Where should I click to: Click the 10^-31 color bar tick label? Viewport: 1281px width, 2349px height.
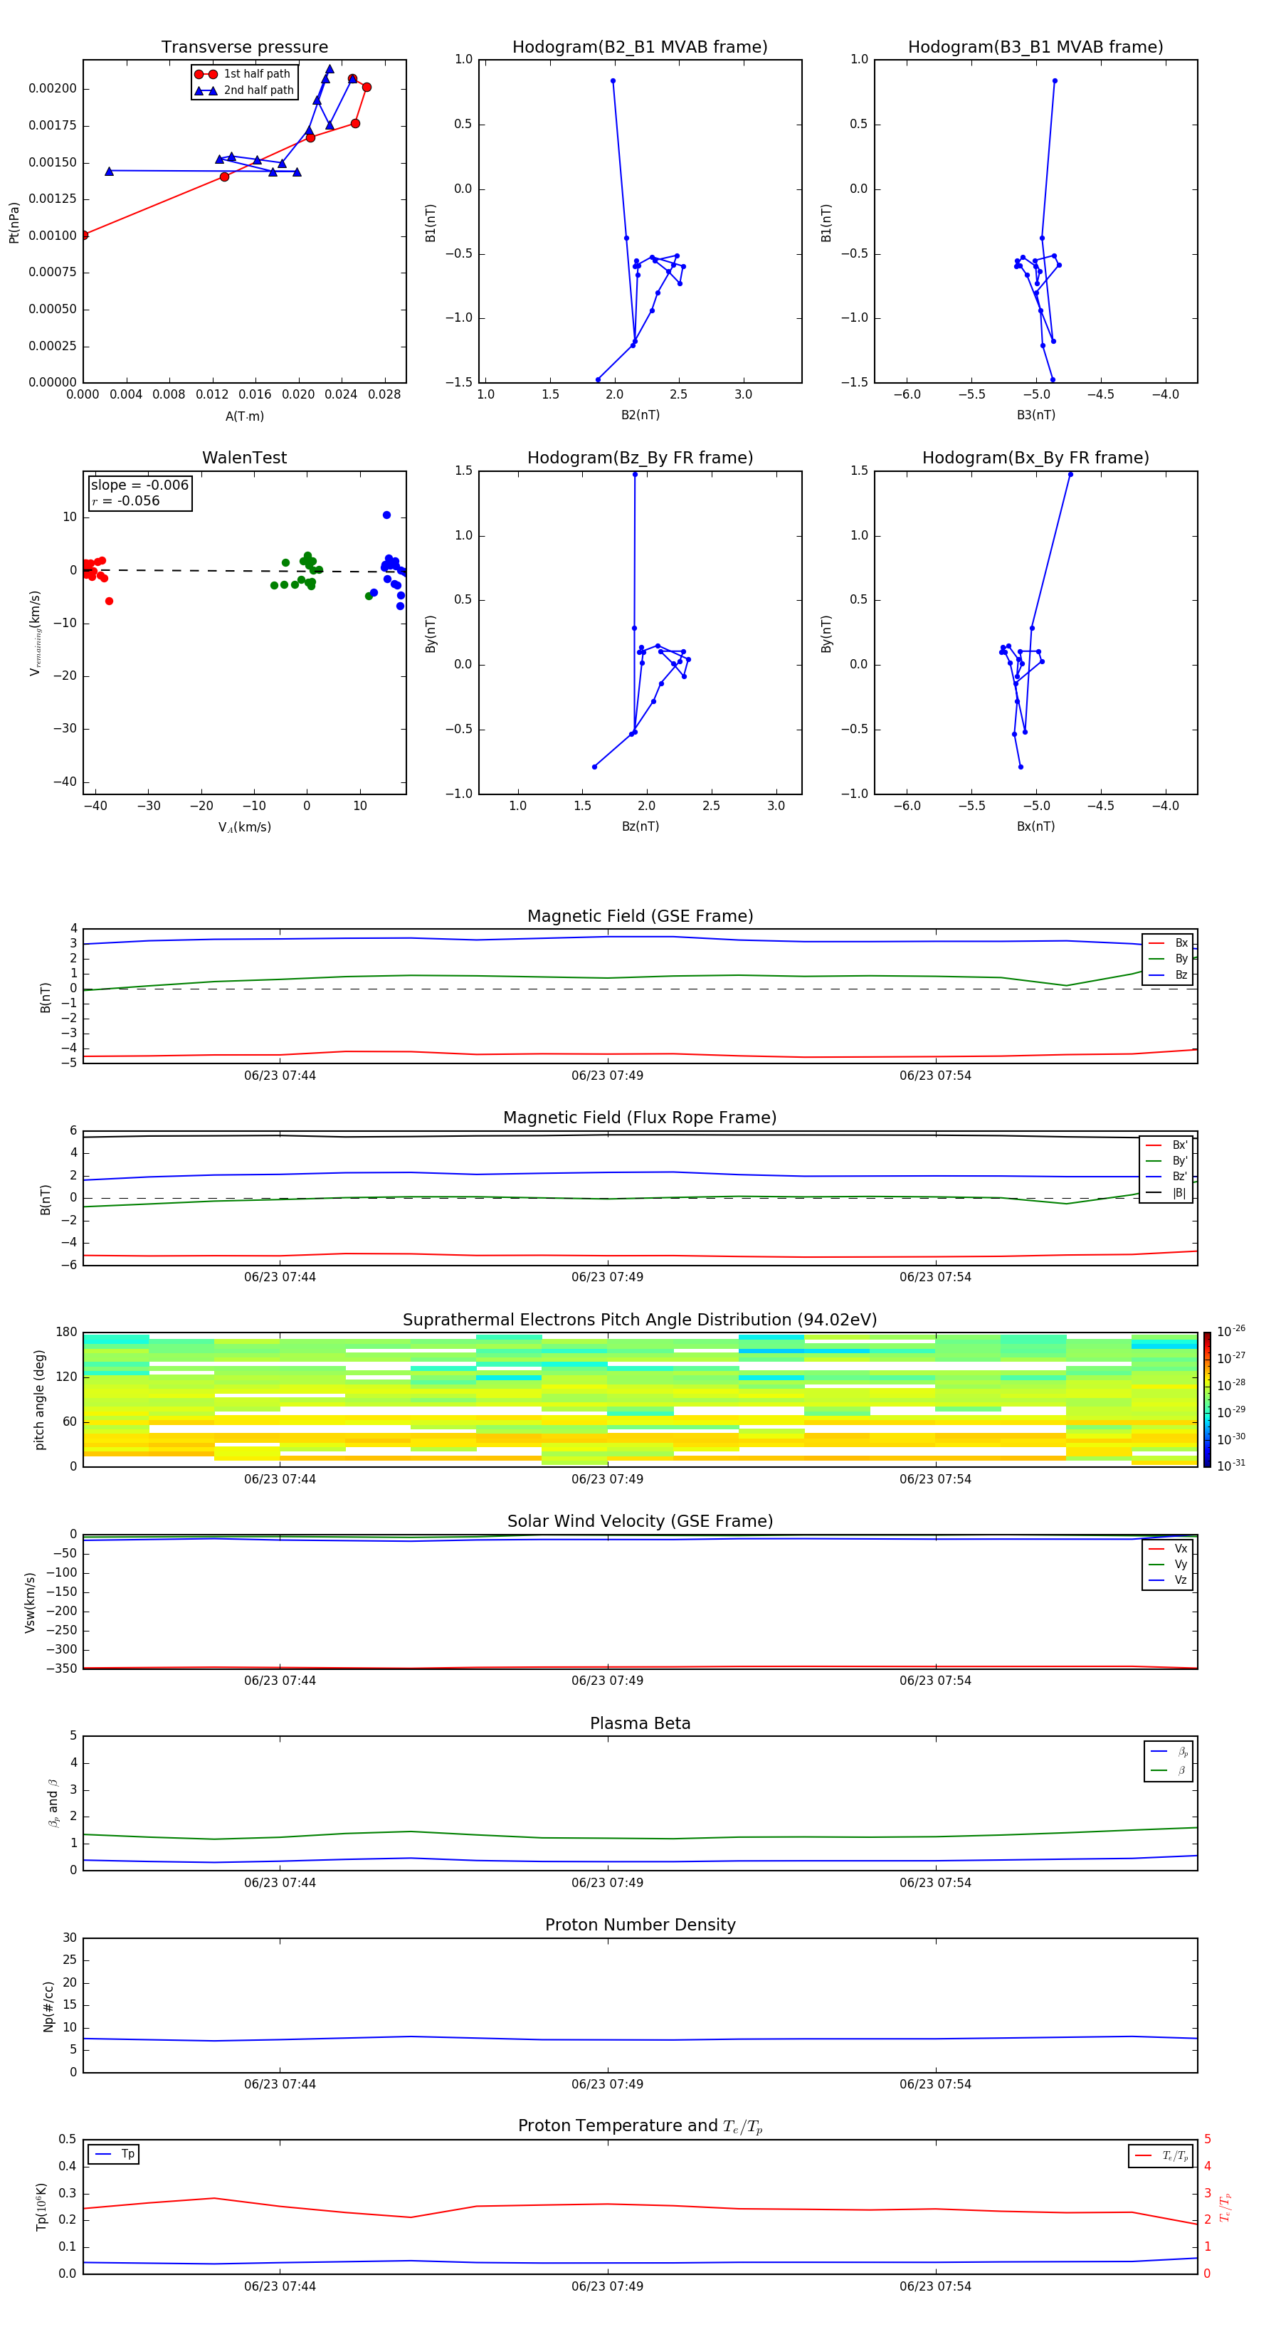(1231, 1466)
